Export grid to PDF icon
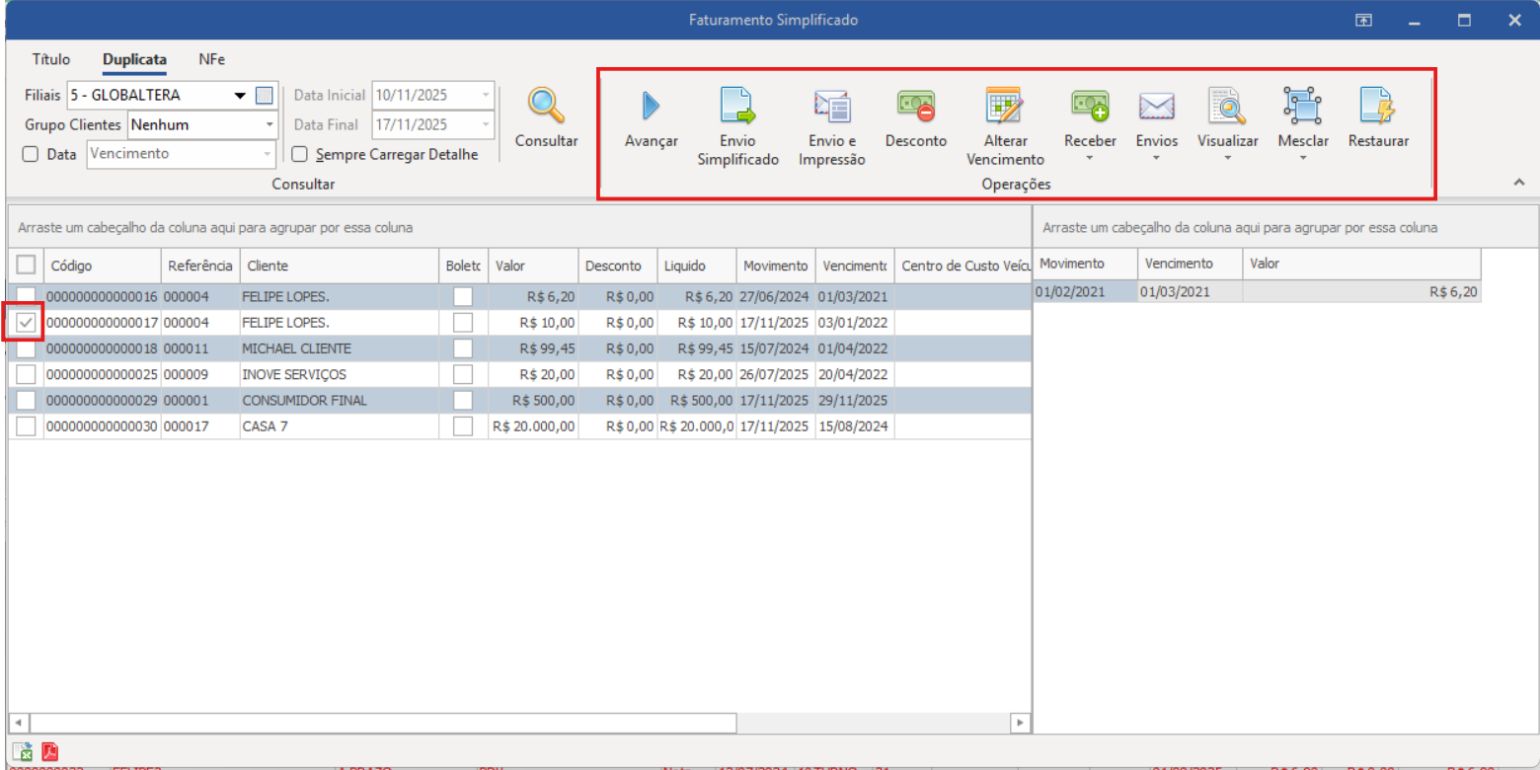Image resolution: width=1540 pixels, height=770 pixels. (x=49, y=752)
